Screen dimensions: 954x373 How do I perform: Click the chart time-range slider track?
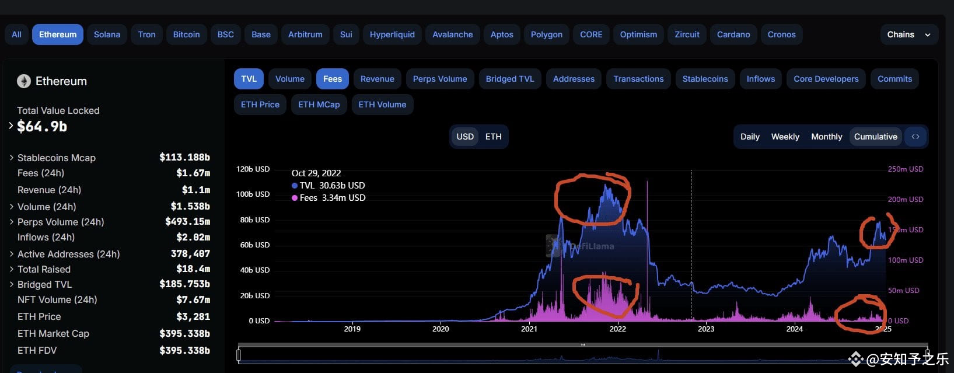pos(583,355)
